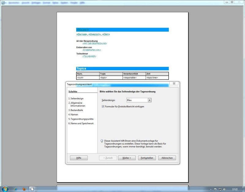245x192 pixels.
Task: Close the Tagesordnungsassistent dialog
Action: pyautogui.click(x=174, y=83)
